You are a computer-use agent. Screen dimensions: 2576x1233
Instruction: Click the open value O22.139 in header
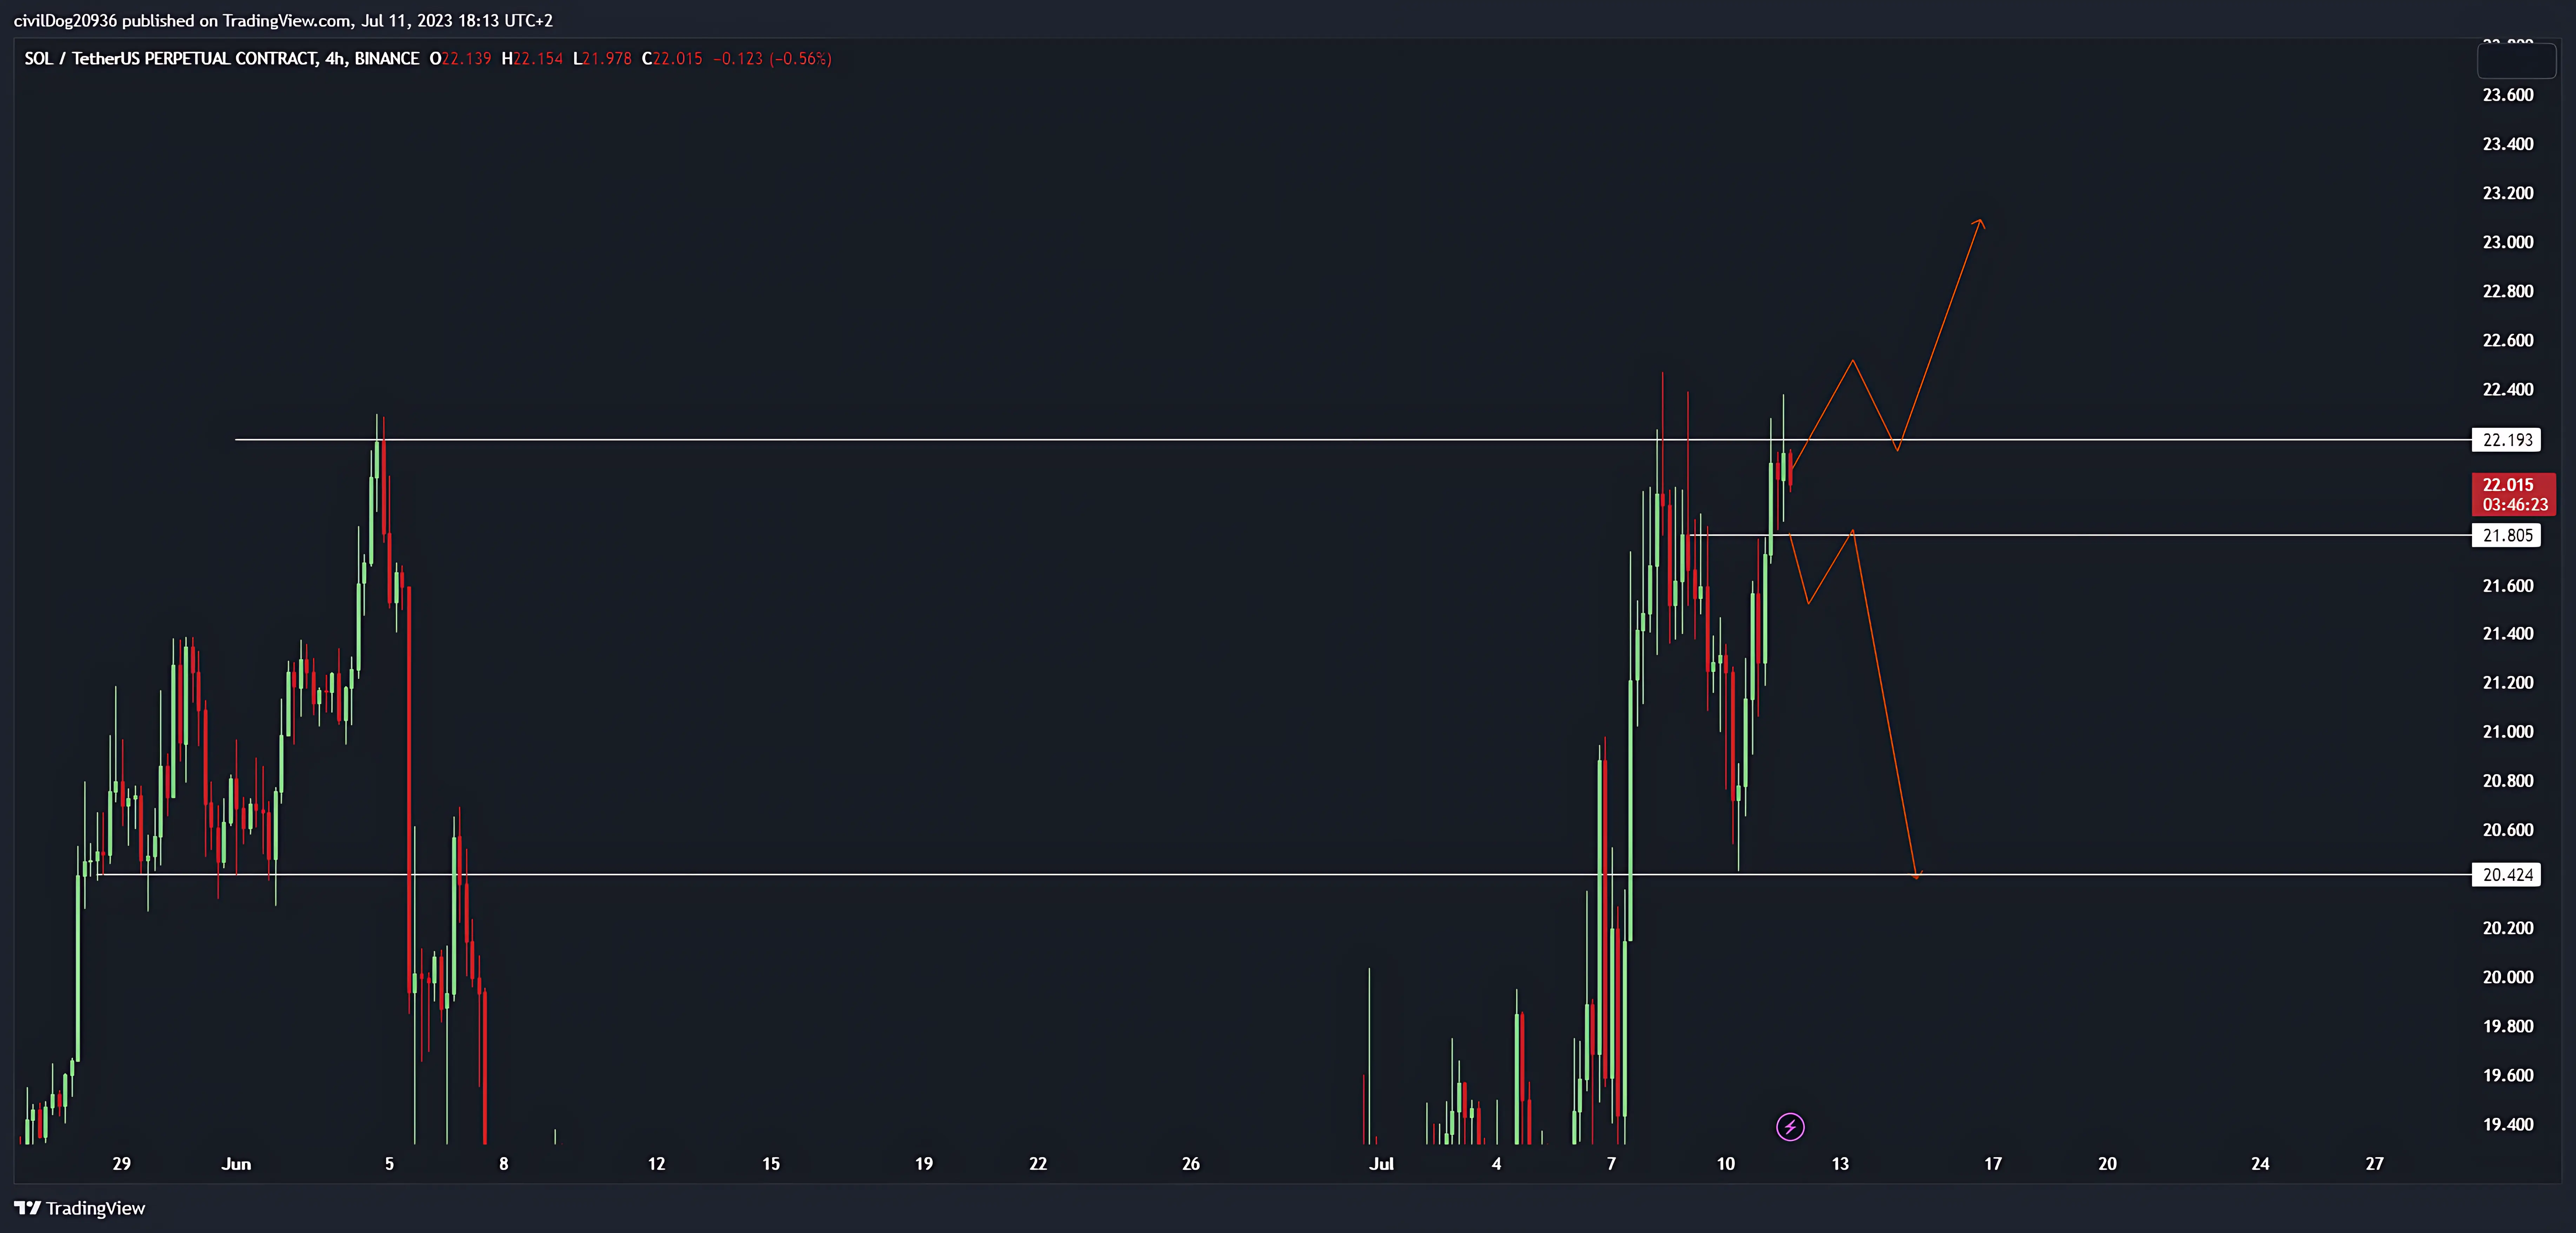[x=460, y=59]
